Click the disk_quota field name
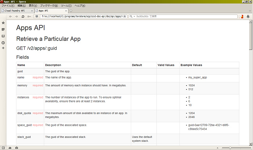The image size is (253, 150). [x=24, y=113]
